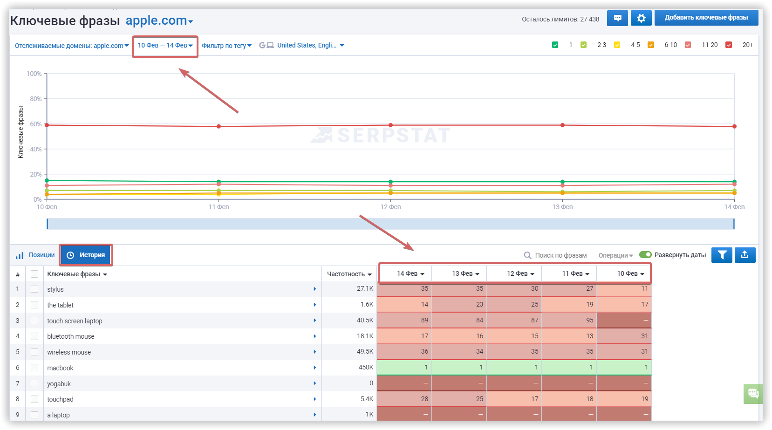772x430 pixels.
Task: Check the wireless mouse keyword checkbox
Action: pos(34,352)
